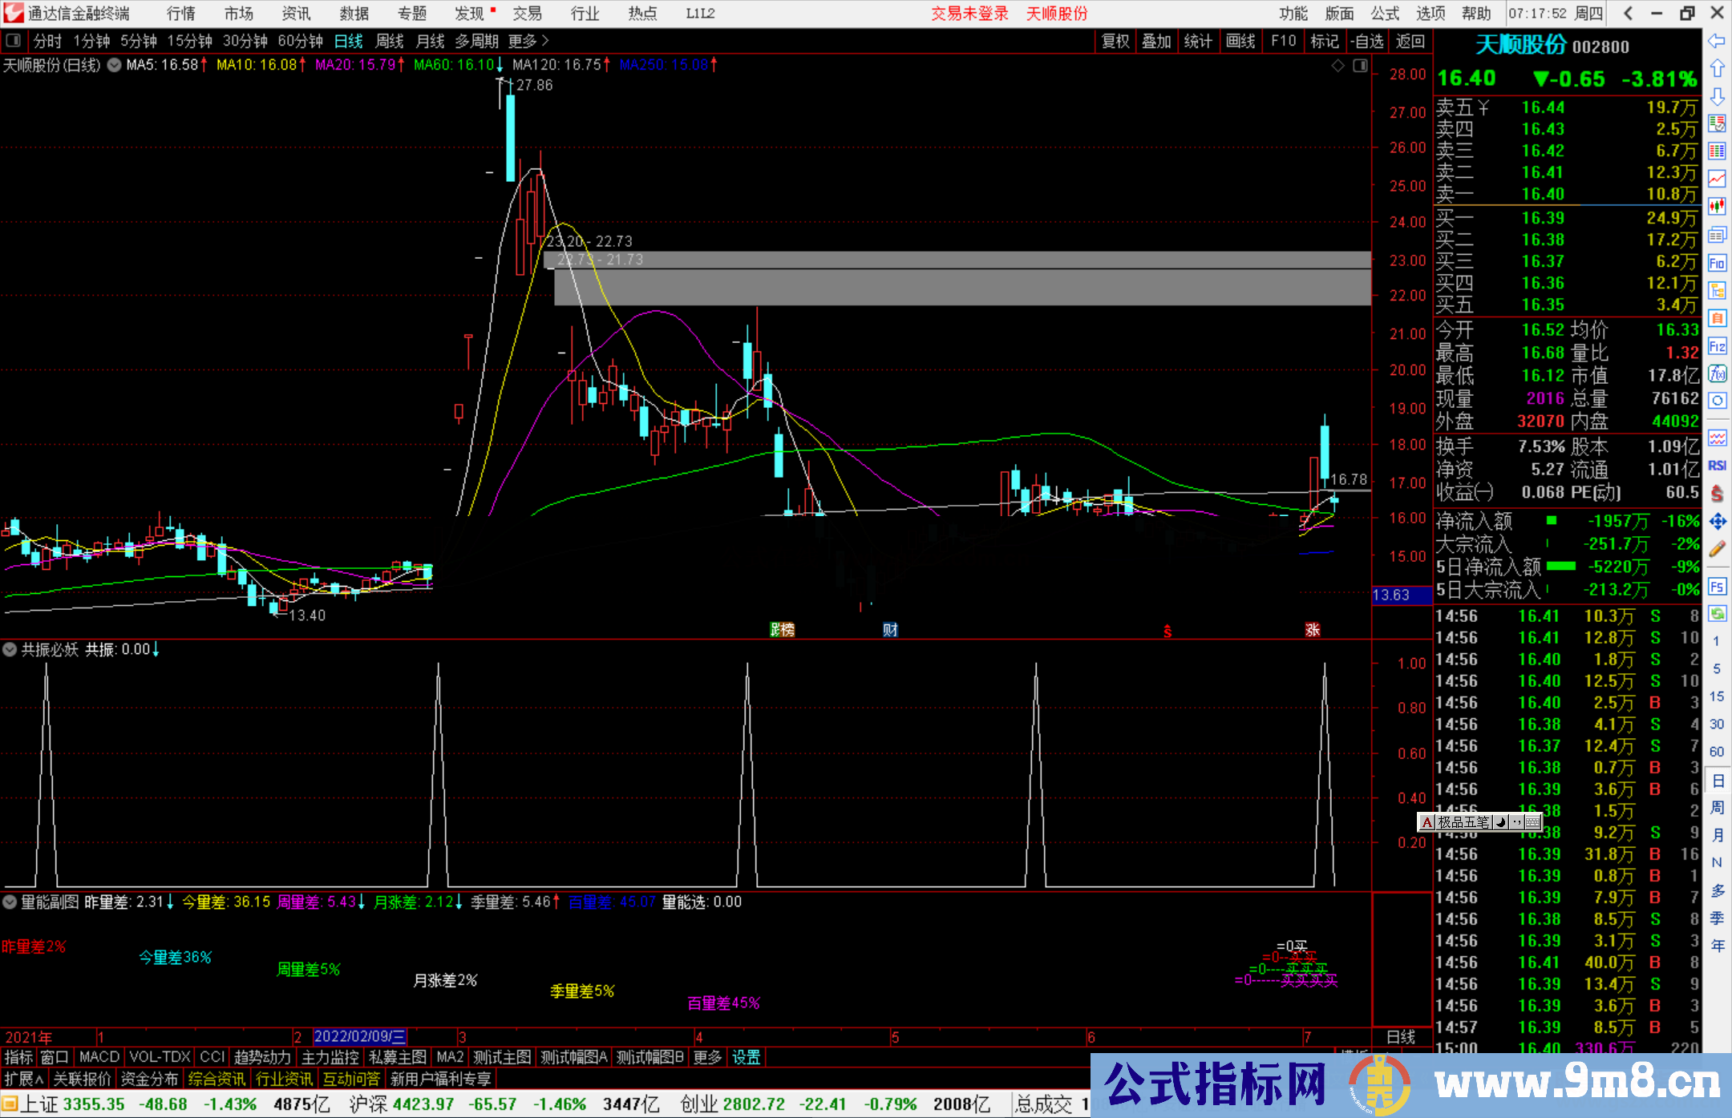Add stock via -自选 button
The height and width of the screenshot is (1118, 1732).
click(x=1366, y=41)
